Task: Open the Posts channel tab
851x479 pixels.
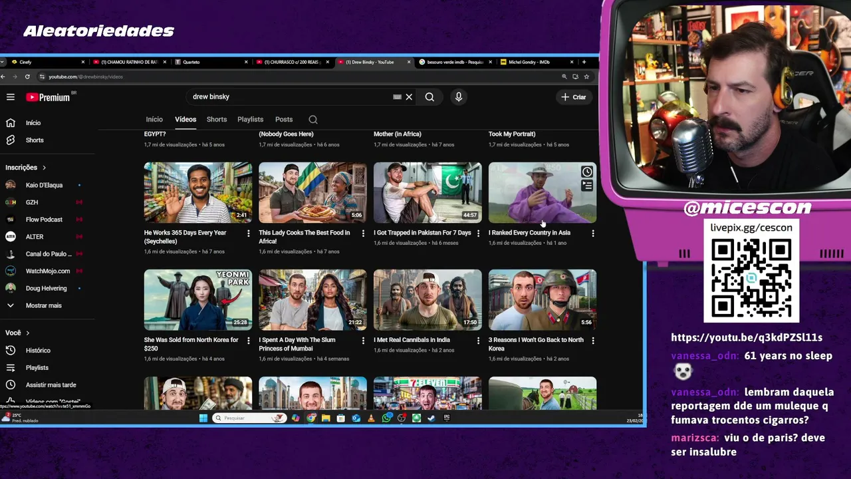Action: (284, 120)
